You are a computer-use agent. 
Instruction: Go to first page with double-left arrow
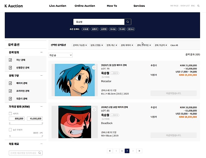110,151
